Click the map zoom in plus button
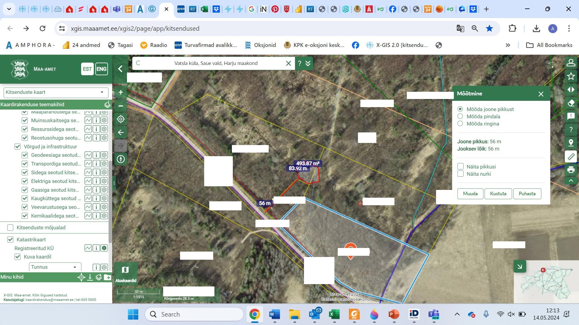579x325 pixels. (x=121, y=92)
